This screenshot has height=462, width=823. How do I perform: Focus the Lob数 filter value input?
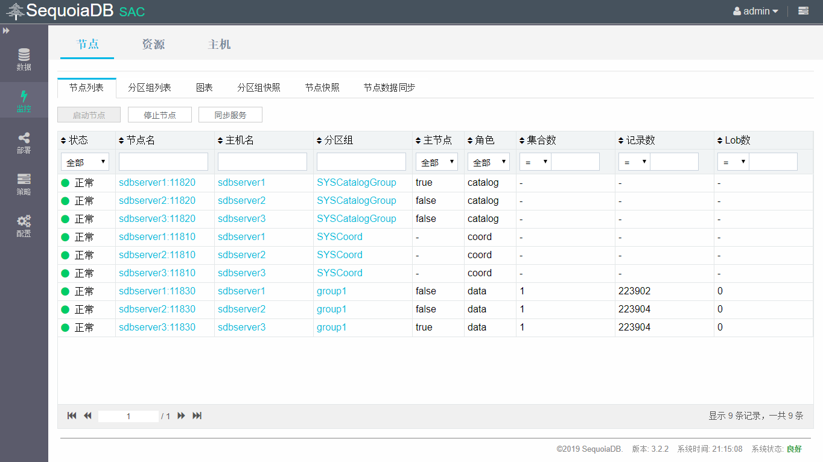tap(774, 162)
